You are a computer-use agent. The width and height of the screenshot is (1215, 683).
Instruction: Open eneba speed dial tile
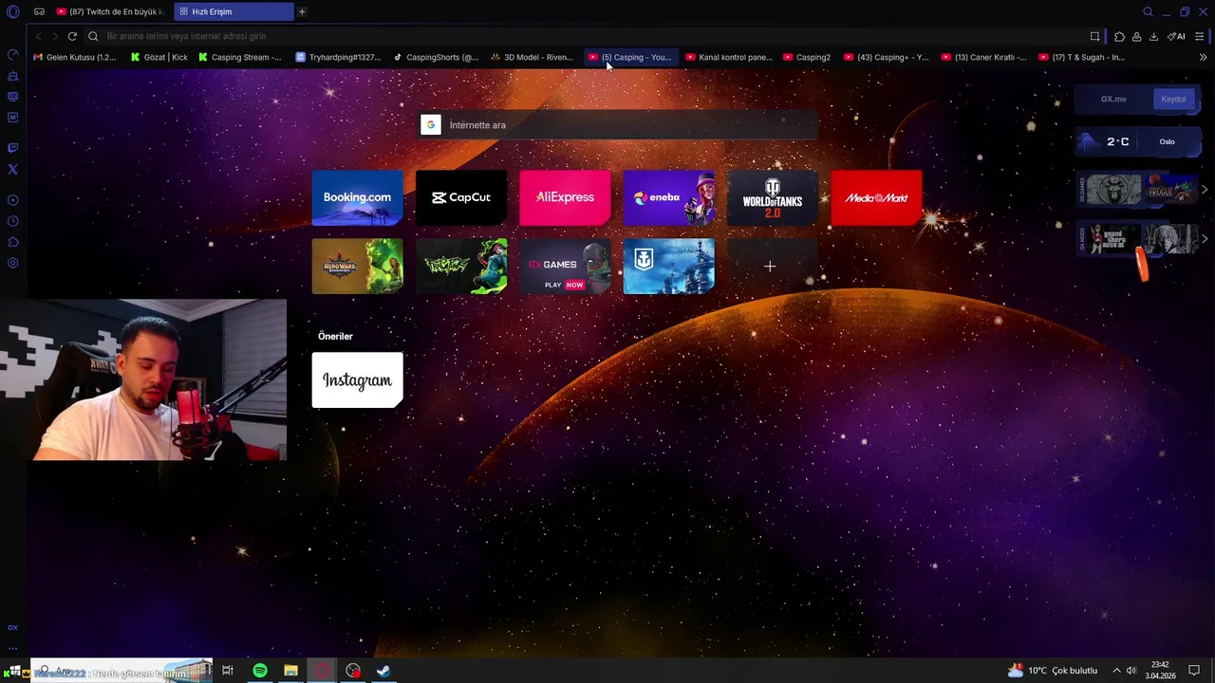[x=668, y=197]
